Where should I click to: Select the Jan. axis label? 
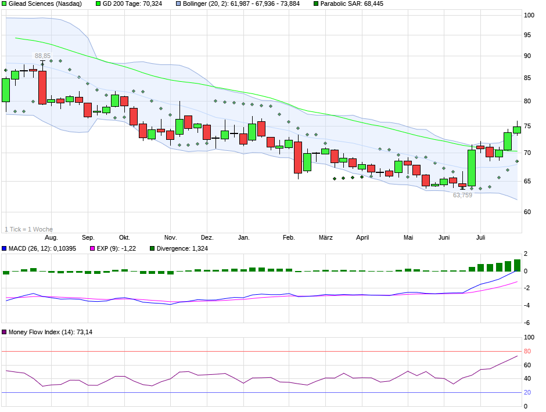[x=245, y=237]
